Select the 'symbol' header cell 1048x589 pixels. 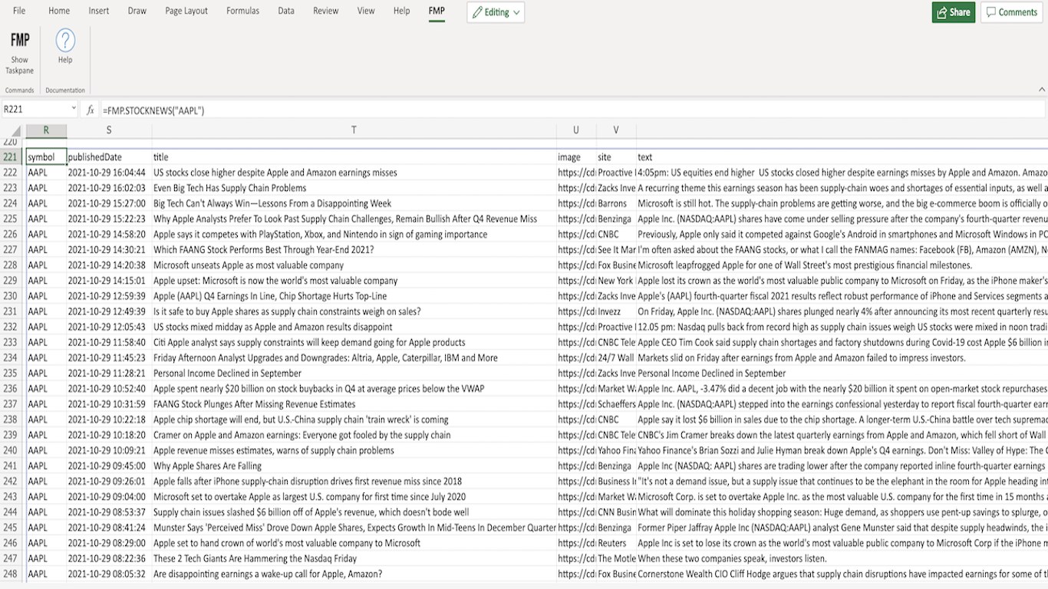tap(46, 157)
